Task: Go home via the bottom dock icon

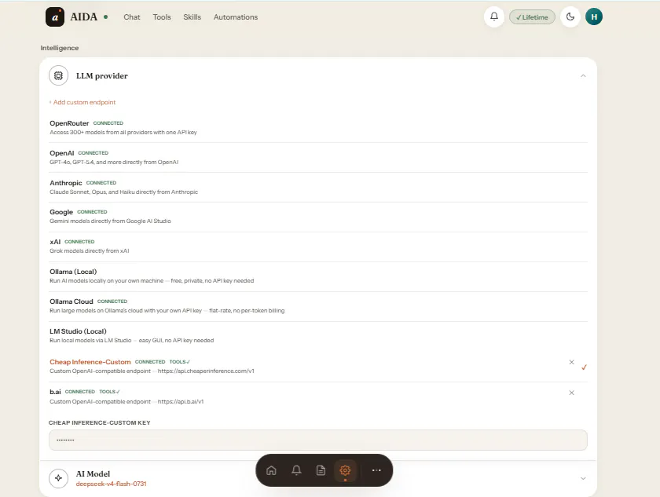Action: click(x=272, y=470)
